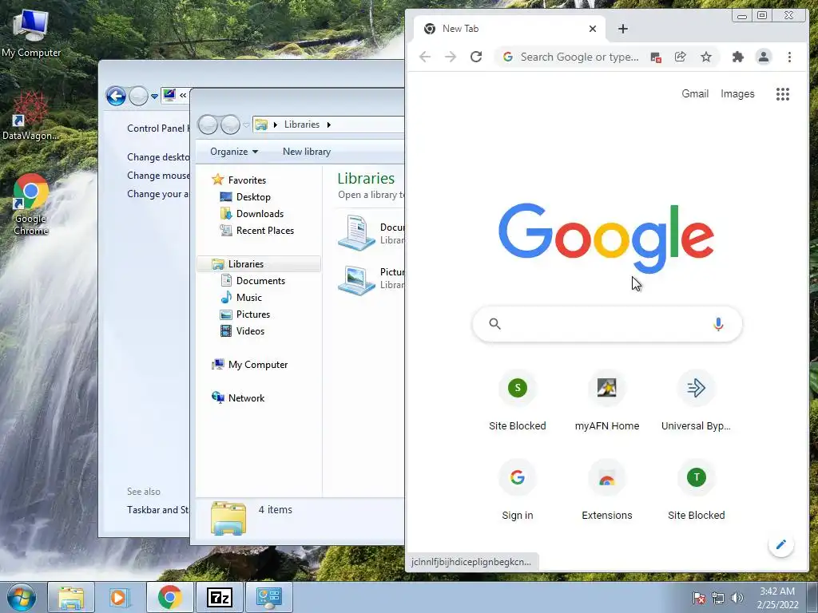
Task: Start voice search with microphone icon
Action: click(718, 324)
